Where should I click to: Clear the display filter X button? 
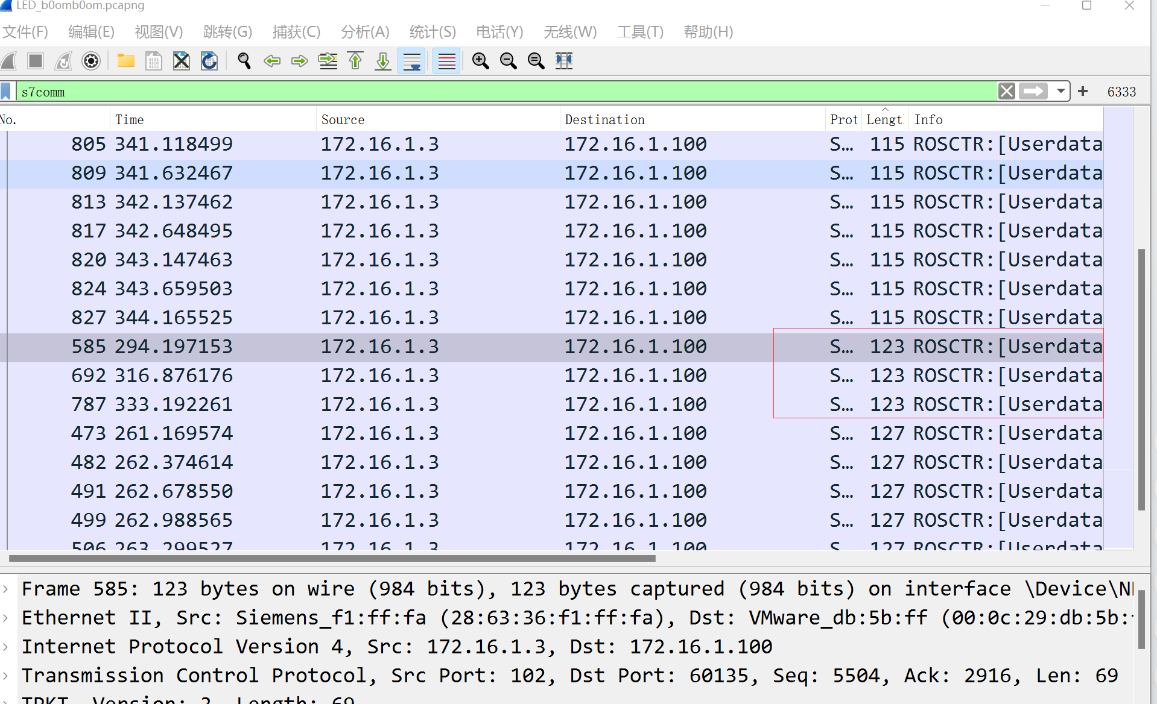click(x=1006, y=92)
